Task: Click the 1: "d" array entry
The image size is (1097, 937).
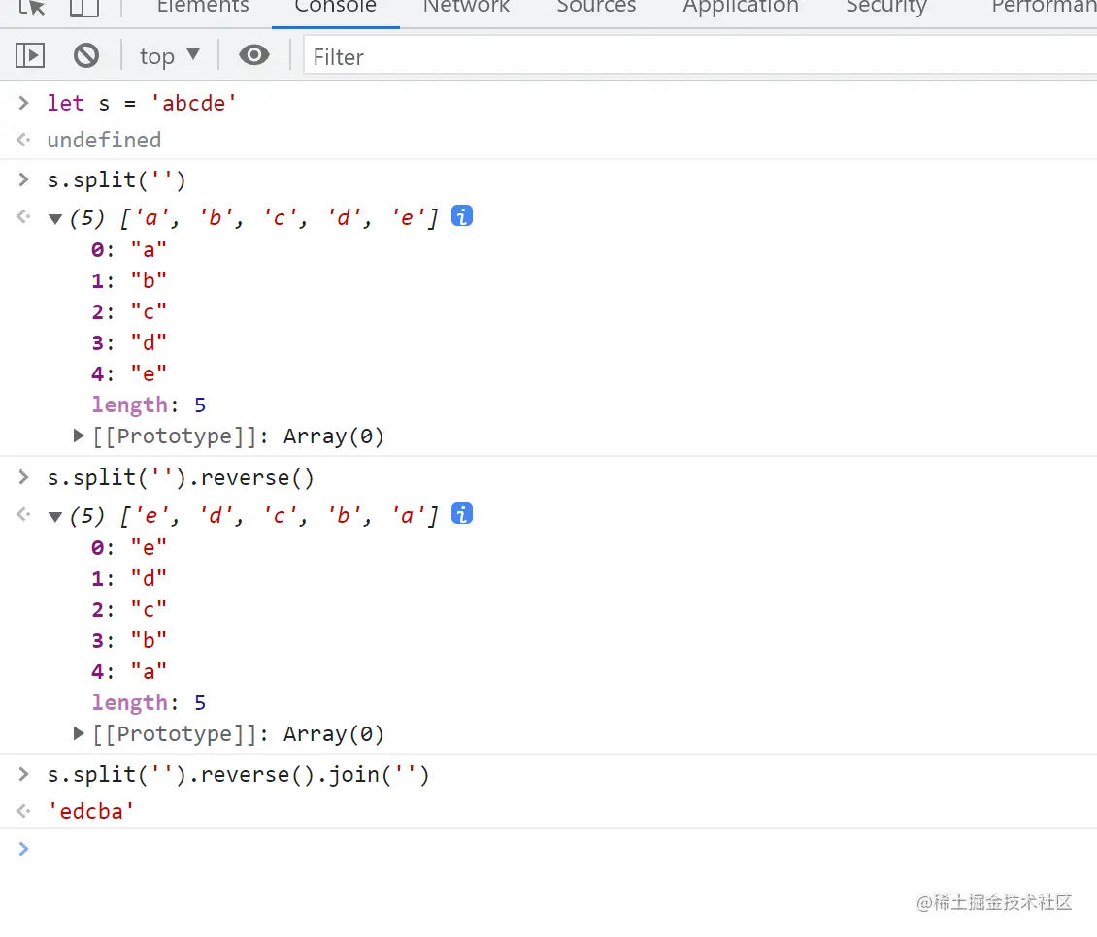Action: coord(129,578)
